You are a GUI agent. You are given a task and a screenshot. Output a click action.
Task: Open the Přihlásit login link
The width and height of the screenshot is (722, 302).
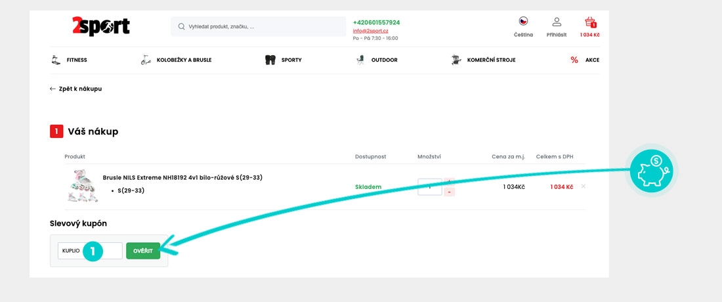(x=557, y=35)
